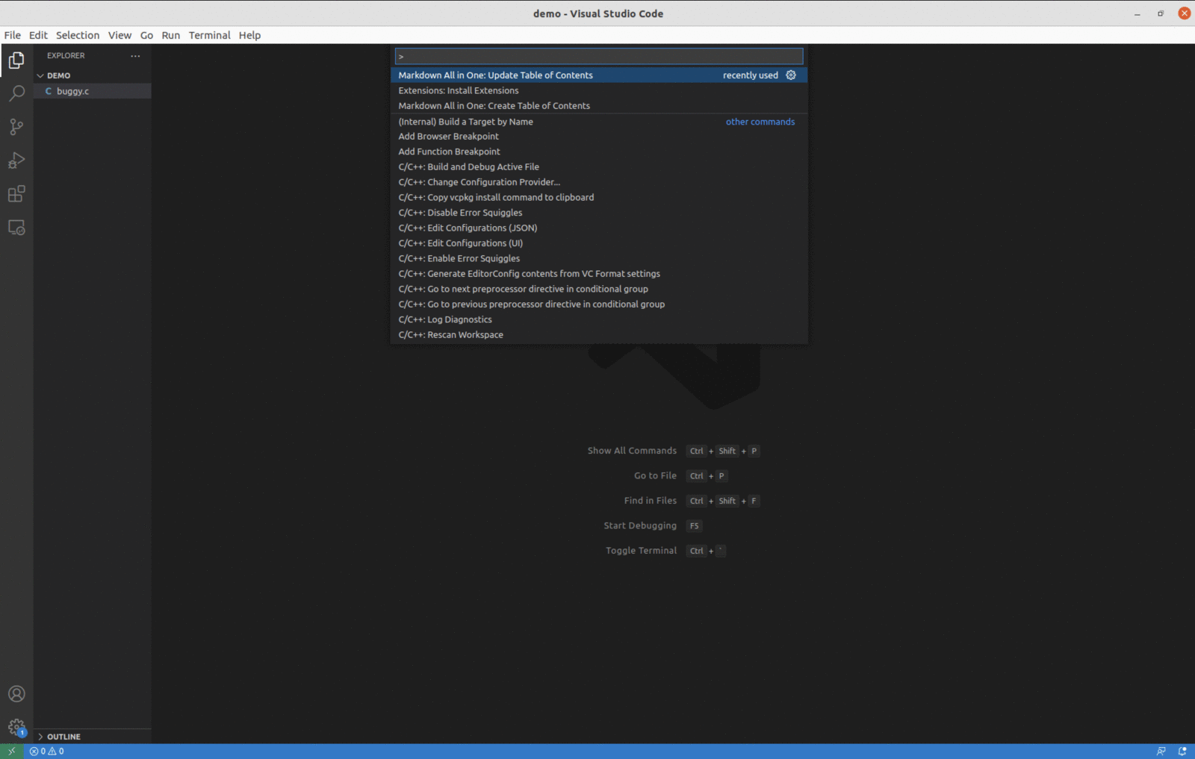Open the Run menu

tap(170, 35)
